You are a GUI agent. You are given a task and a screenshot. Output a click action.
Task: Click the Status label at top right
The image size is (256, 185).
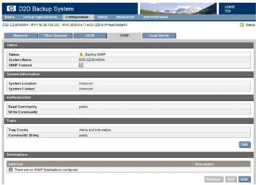[x=250, y=25]
